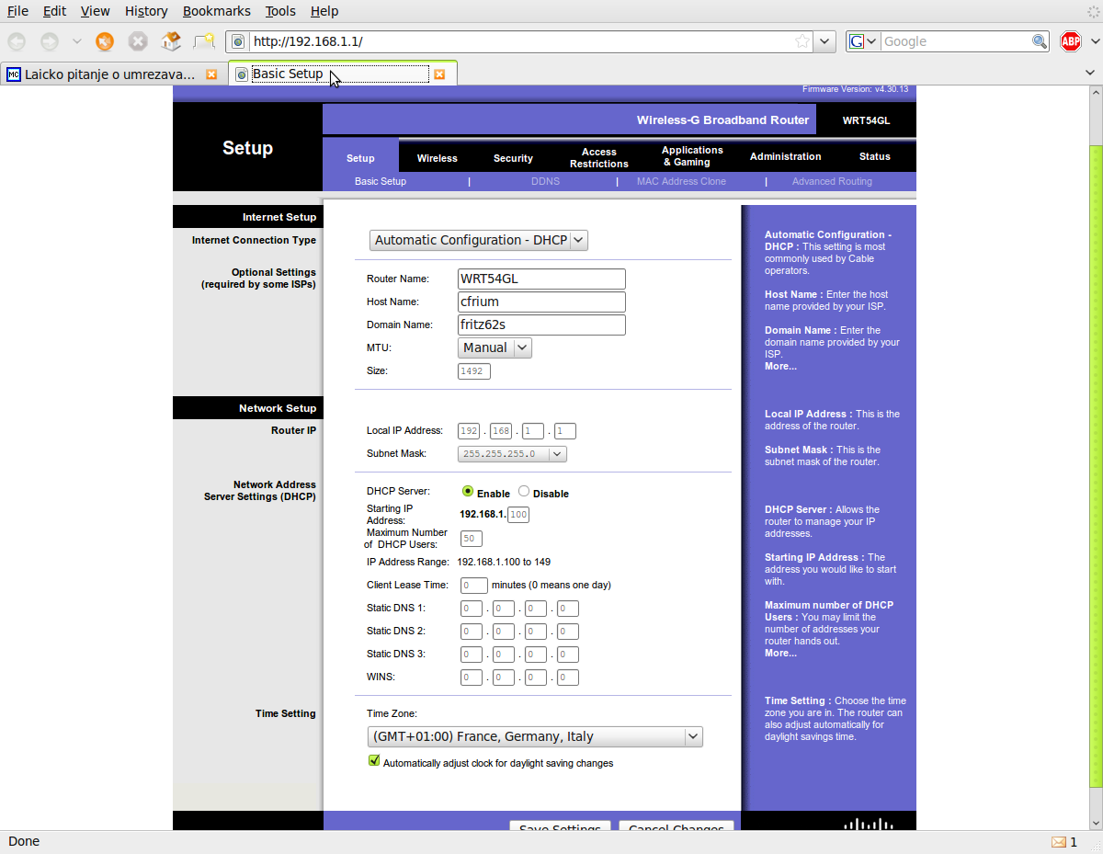This screenshot has width=1103, height=854.
Task: Open the MTU Manual dropdown
Action: (495, 347)
